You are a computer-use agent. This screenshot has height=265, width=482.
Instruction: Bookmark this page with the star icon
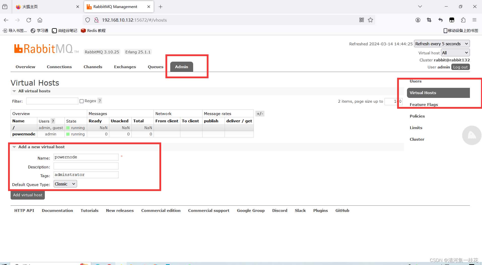[370, 20]
